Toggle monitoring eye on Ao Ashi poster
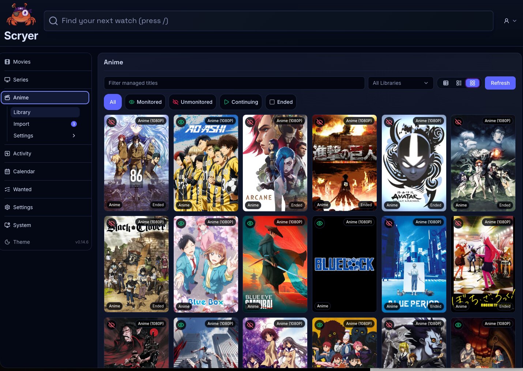Screen dimensions: 523x371 point(181,122)
